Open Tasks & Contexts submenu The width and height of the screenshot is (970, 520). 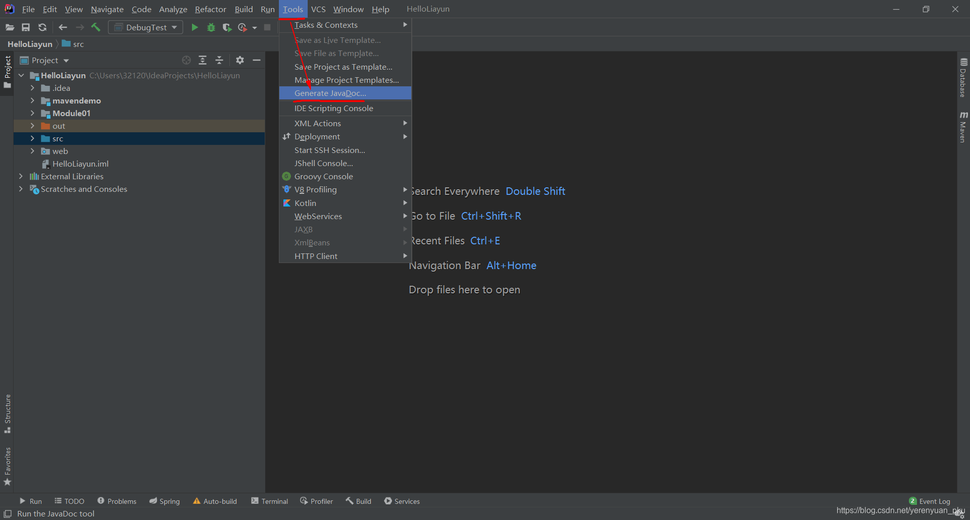tap(345, 25)
